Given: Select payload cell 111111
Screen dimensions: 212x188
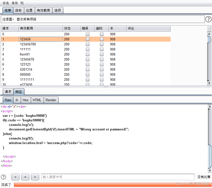Looking at the screenshot, I should tap(41, 49).
